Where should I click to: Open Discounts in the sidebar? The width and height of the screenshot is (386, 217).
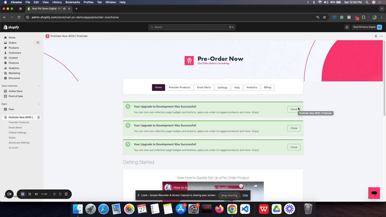pyautogui.click(x=14, y=78)
